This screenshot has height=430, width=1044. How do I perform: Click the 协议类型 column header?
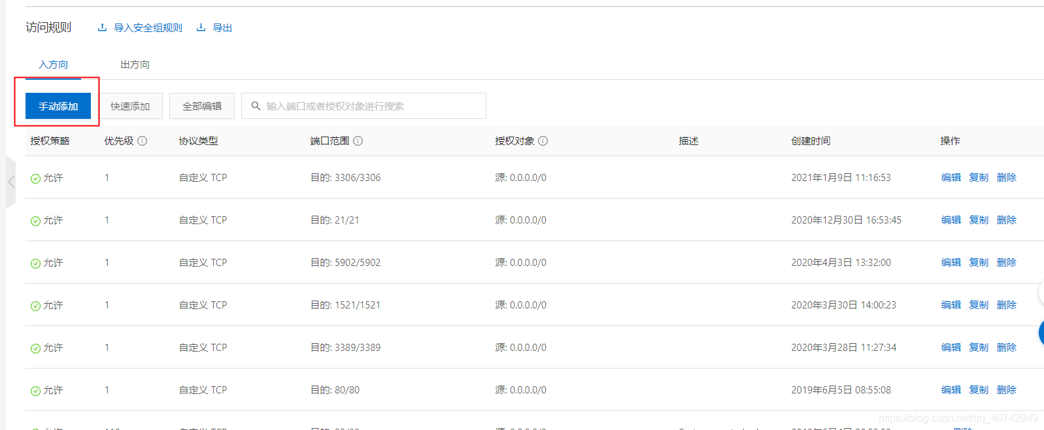pyautogui.click(x=198, y=141)
